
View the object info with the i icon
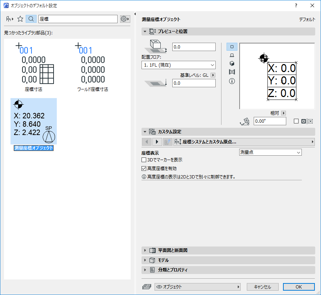click(x=231, y=81)
